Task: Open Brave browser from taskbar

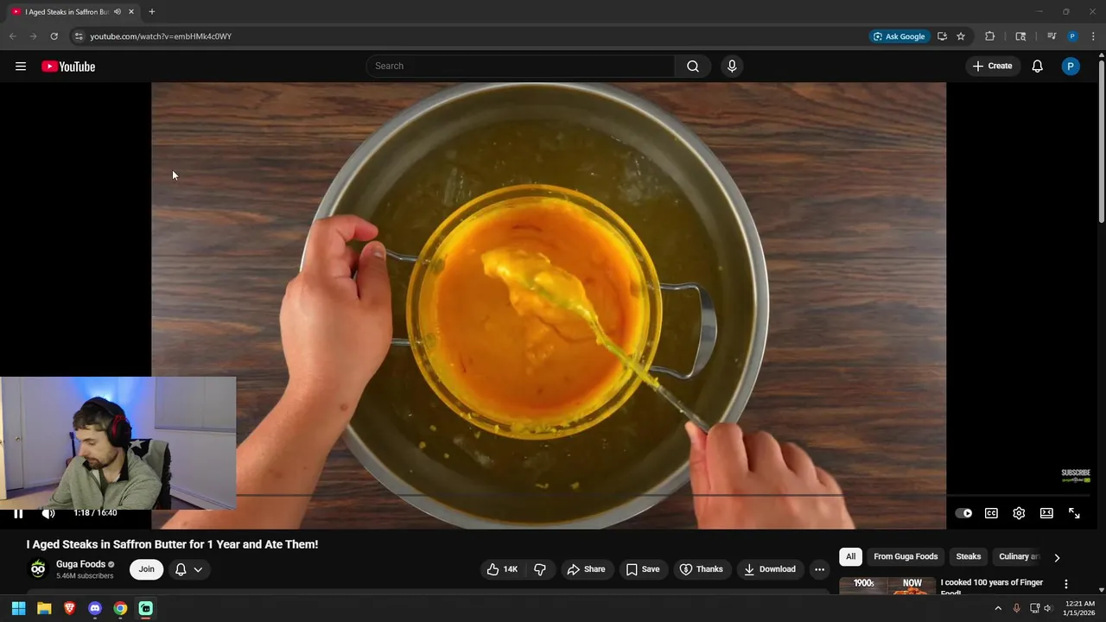Action: point(70,608)
